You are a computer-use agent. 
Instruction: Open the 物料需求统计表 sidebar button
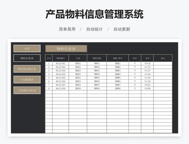click(27, 69)
